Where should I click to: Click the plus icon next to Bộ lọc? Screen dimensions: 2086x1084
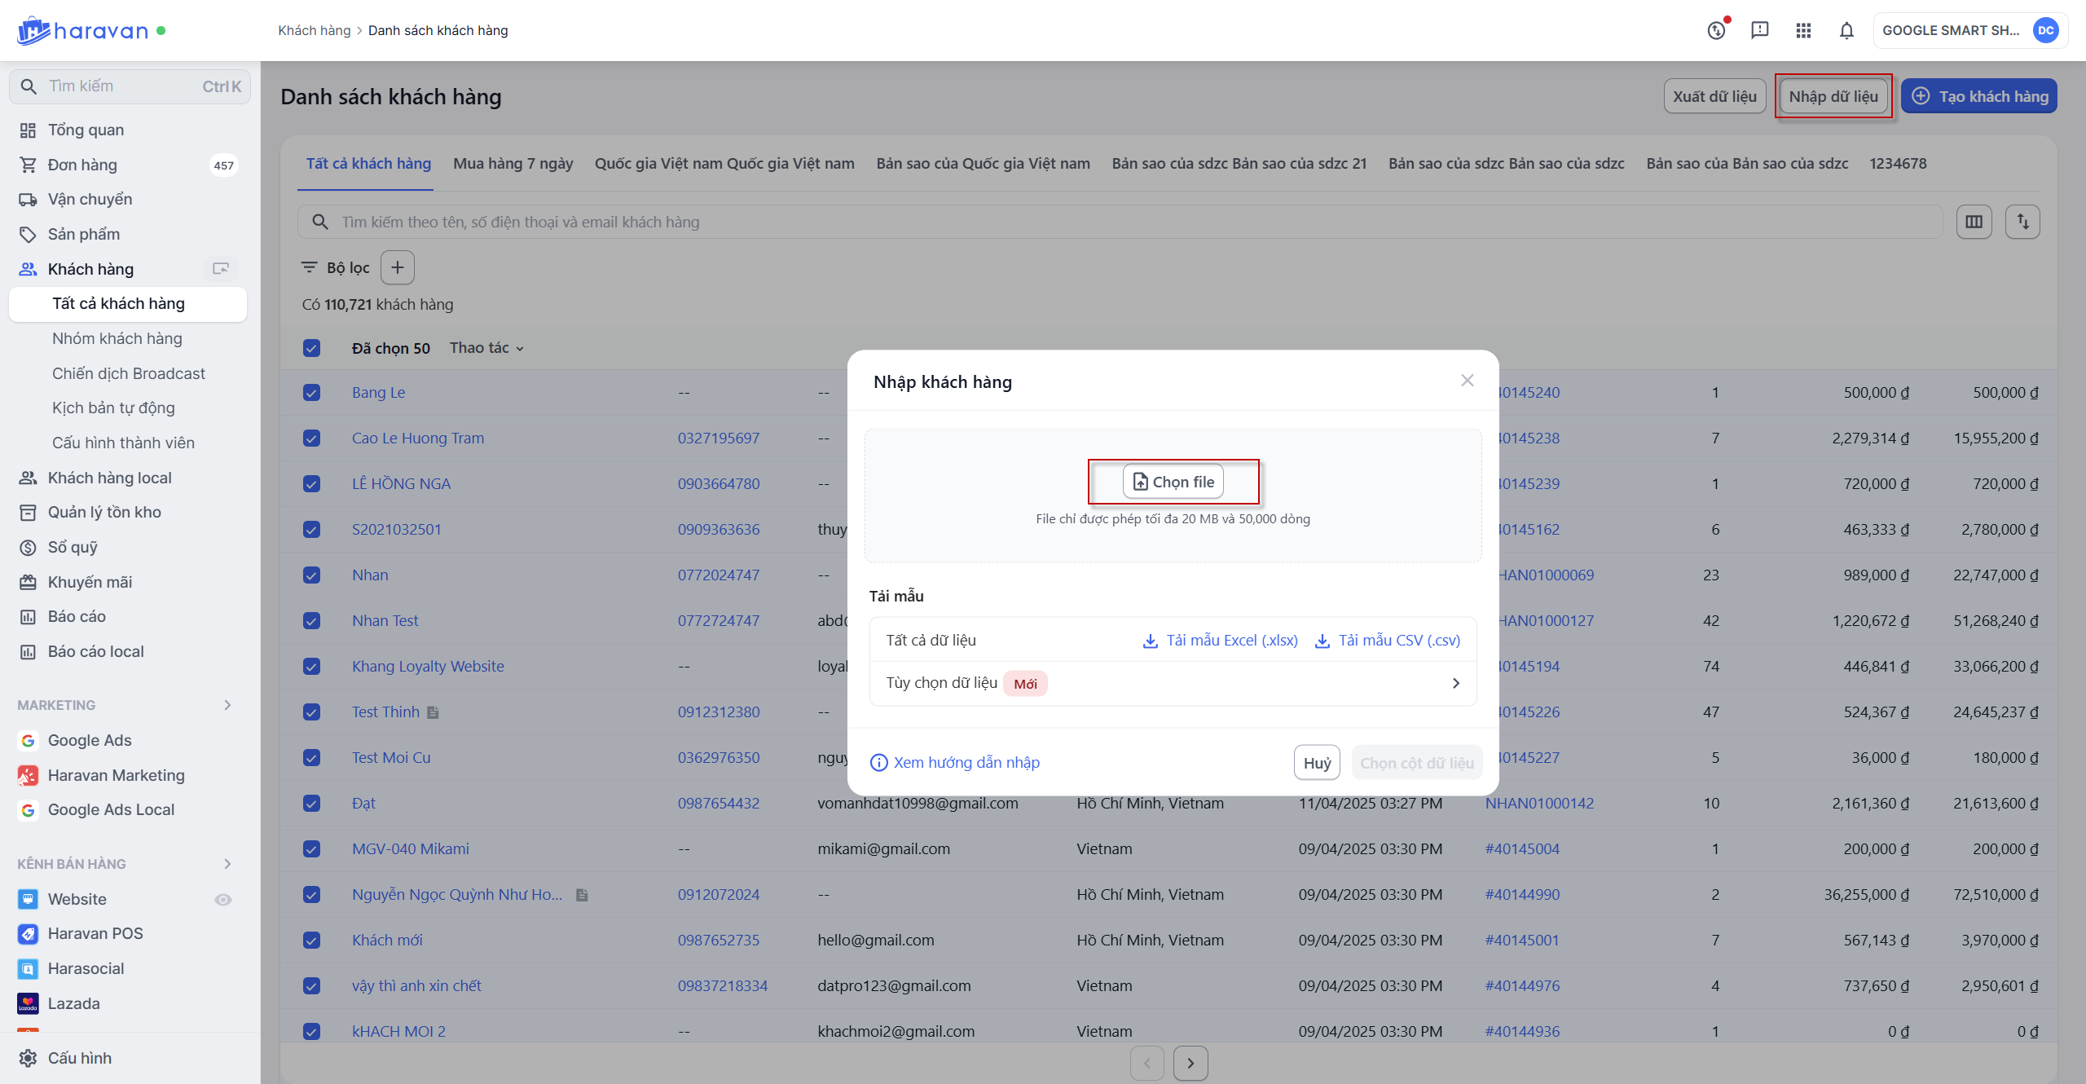click(398, 267)
